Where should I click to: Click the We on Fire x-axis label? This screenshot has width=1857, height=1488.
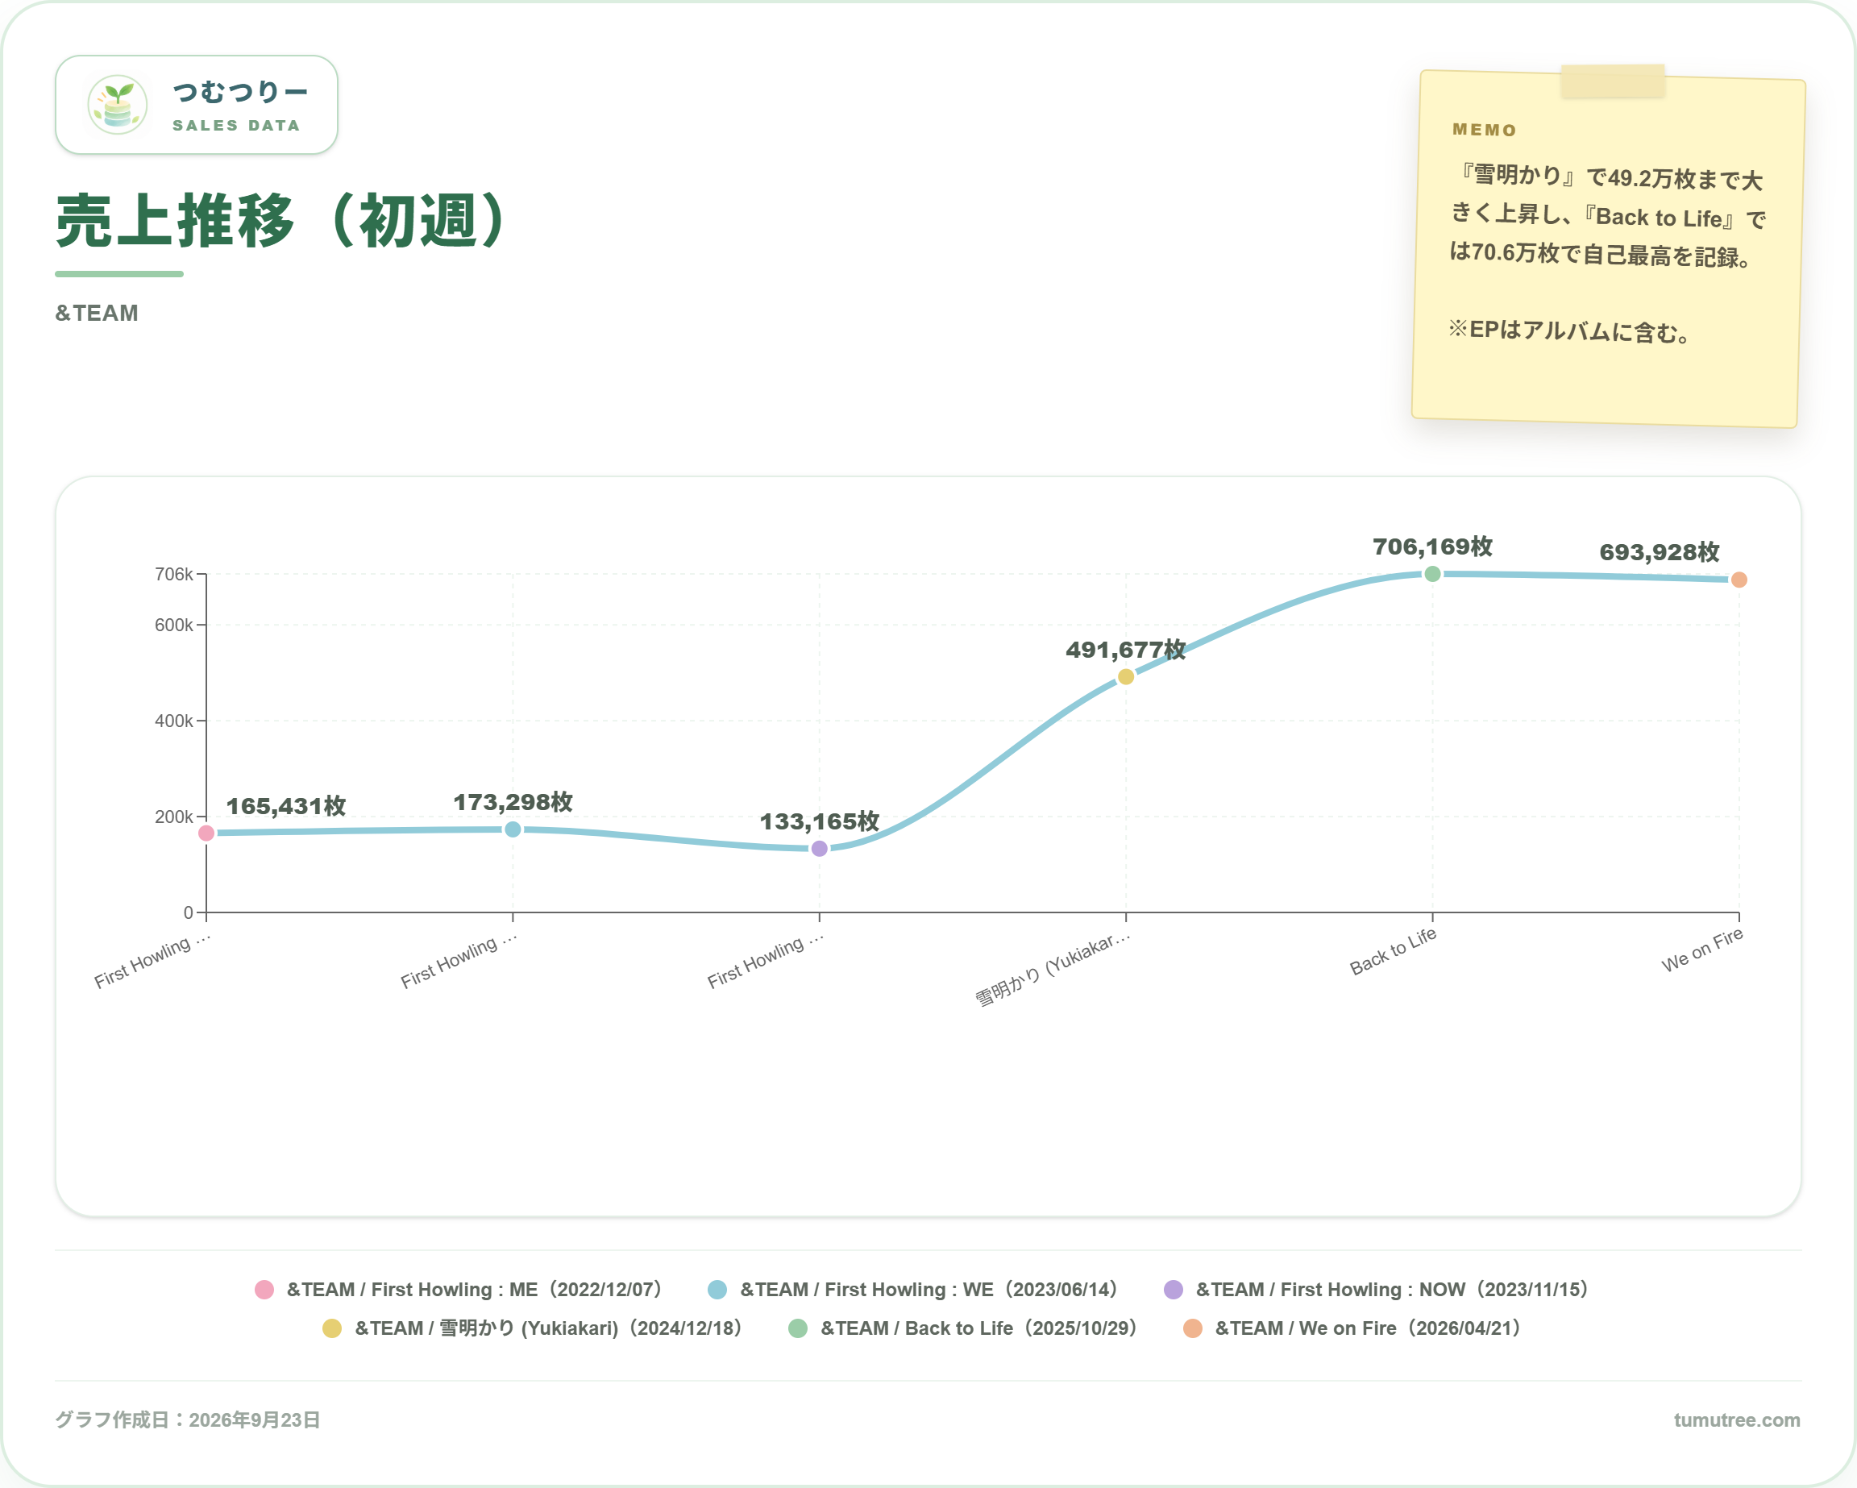point(1702,950)
